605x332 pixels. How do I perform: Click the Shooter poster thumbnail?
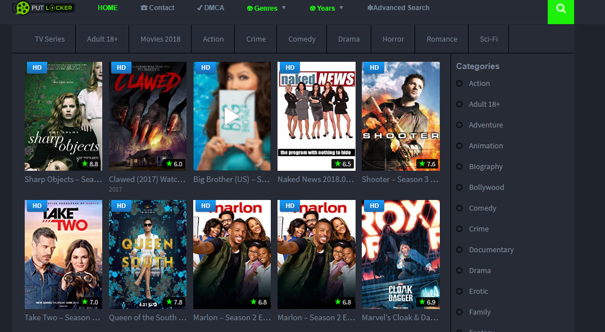401,116
